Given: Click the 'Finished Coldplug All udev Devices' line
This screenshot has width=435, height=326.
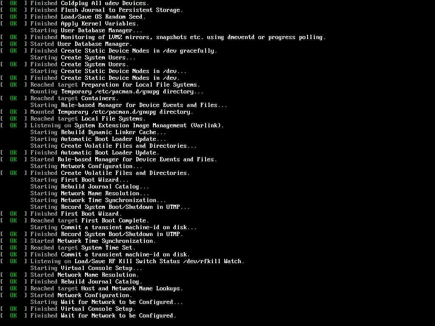Looking at the screenshot, I should 75,3.
